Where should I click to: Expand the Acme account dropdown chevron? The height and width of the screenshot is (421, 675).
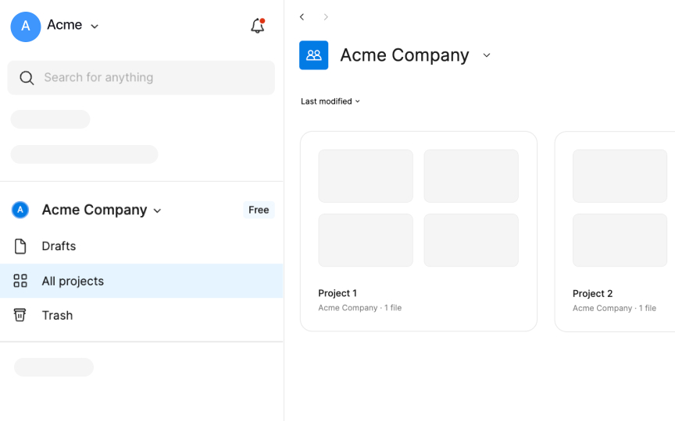[x=95, y=27]
